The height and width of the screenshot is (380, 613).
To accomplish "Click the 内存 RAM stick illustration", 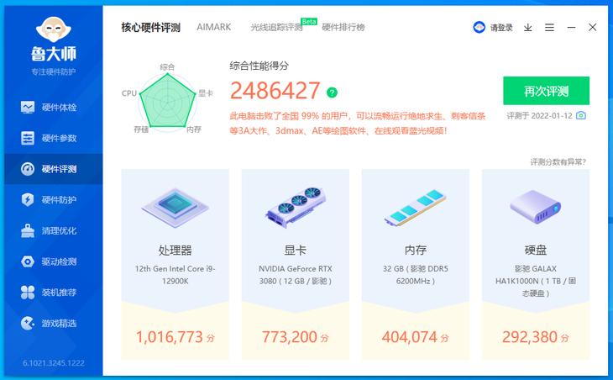I will click(415, 208).
